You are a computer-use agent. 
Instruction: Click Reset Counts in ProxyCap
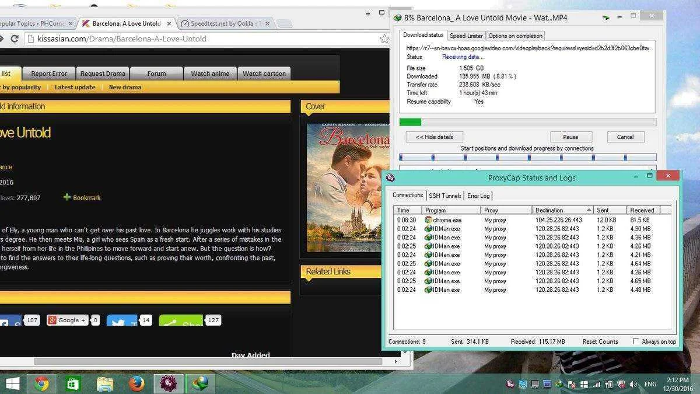coord(600,341)
